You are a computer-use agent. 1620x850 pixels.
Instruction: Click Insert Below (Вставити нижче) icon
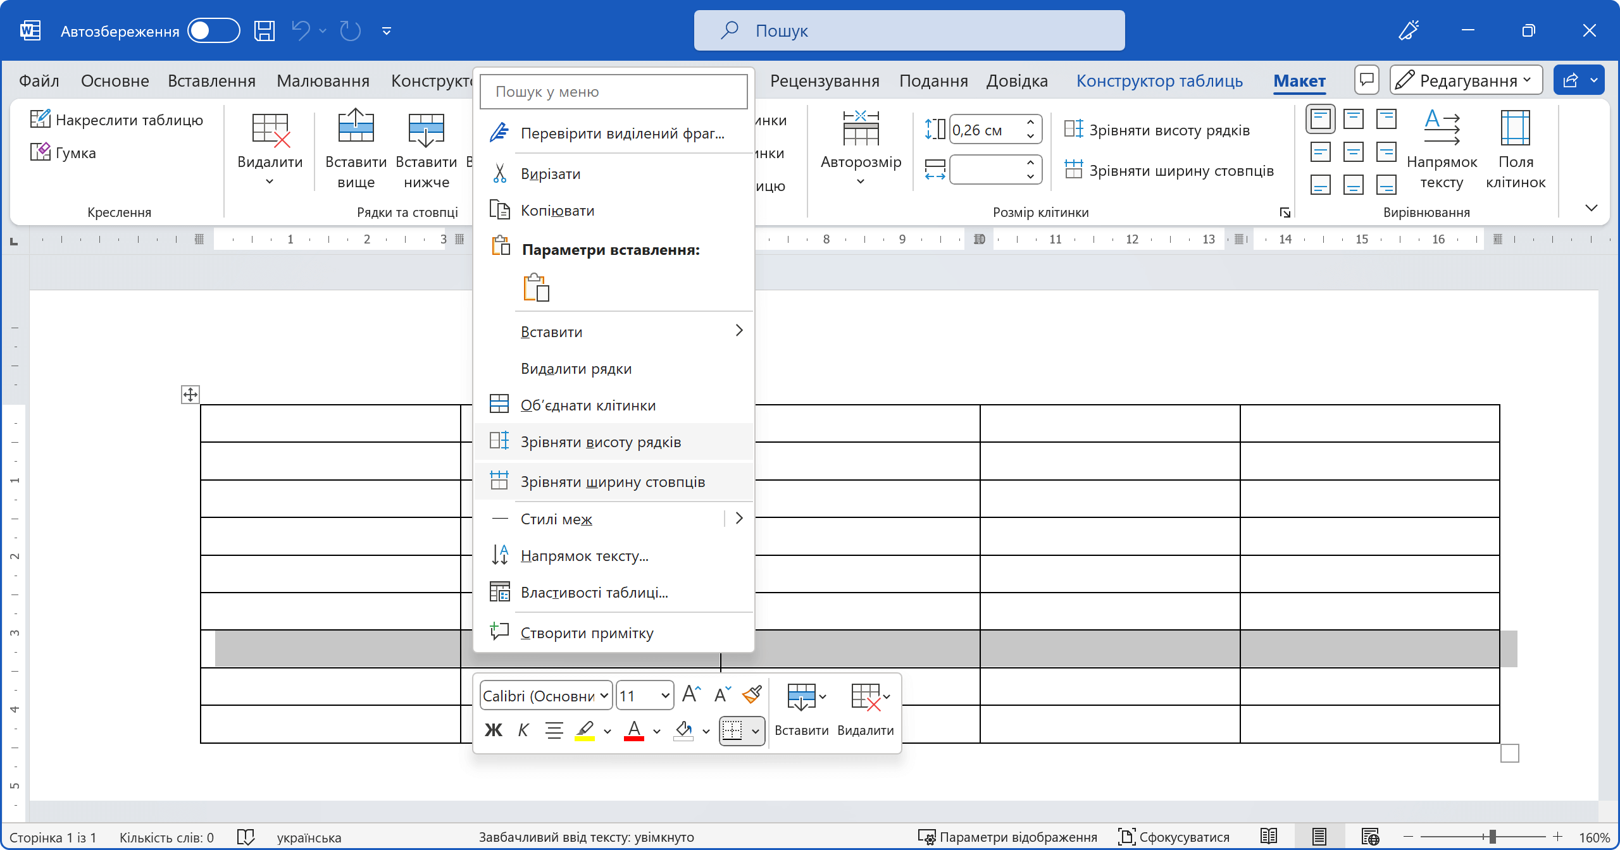point(426,128)
